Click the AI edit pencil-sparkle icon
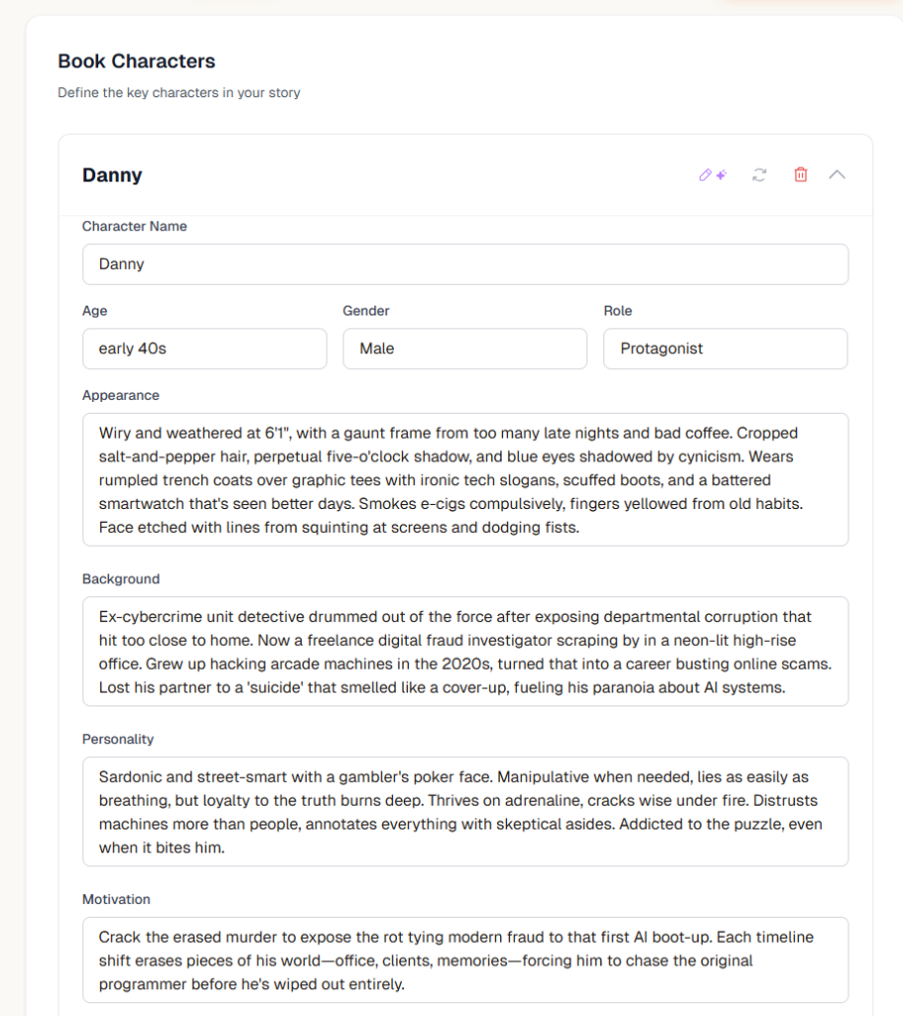The width and height of the screenshot is (903, 1016). [712, 175]
